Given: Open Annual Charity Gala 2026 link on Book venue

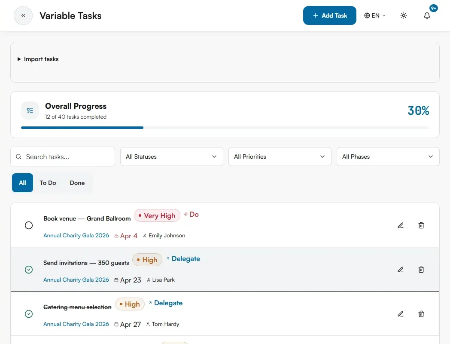Looking at the screenshot, I should click(76, 235).
